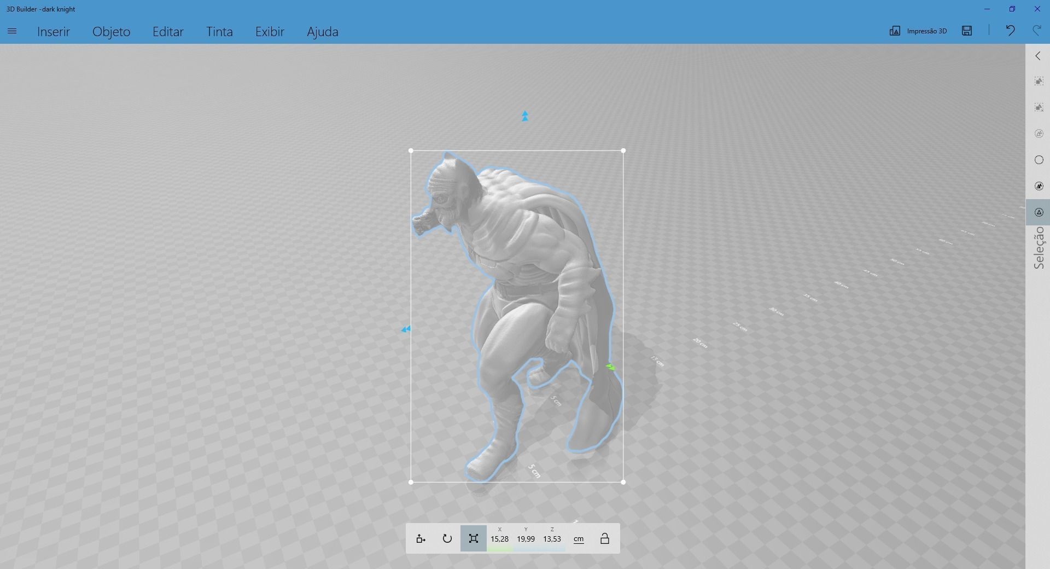1050x569 pixels.
Task: Open the Tinta menu
Action: pyautogui.click(x=219, y=31)
